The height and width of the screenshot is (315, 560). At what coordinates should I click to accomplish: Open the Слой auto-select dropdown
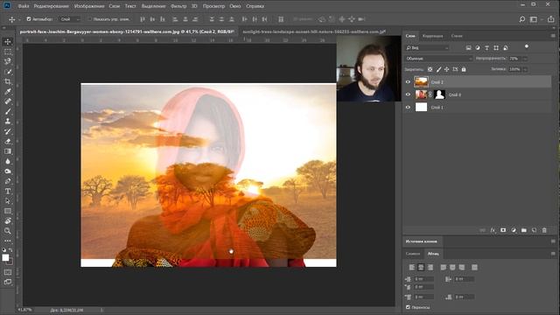tap(70, 19)
